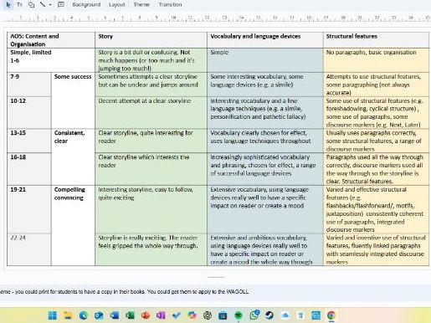
Task: Click the '16-18' marks cell
Action: point(29,169)
